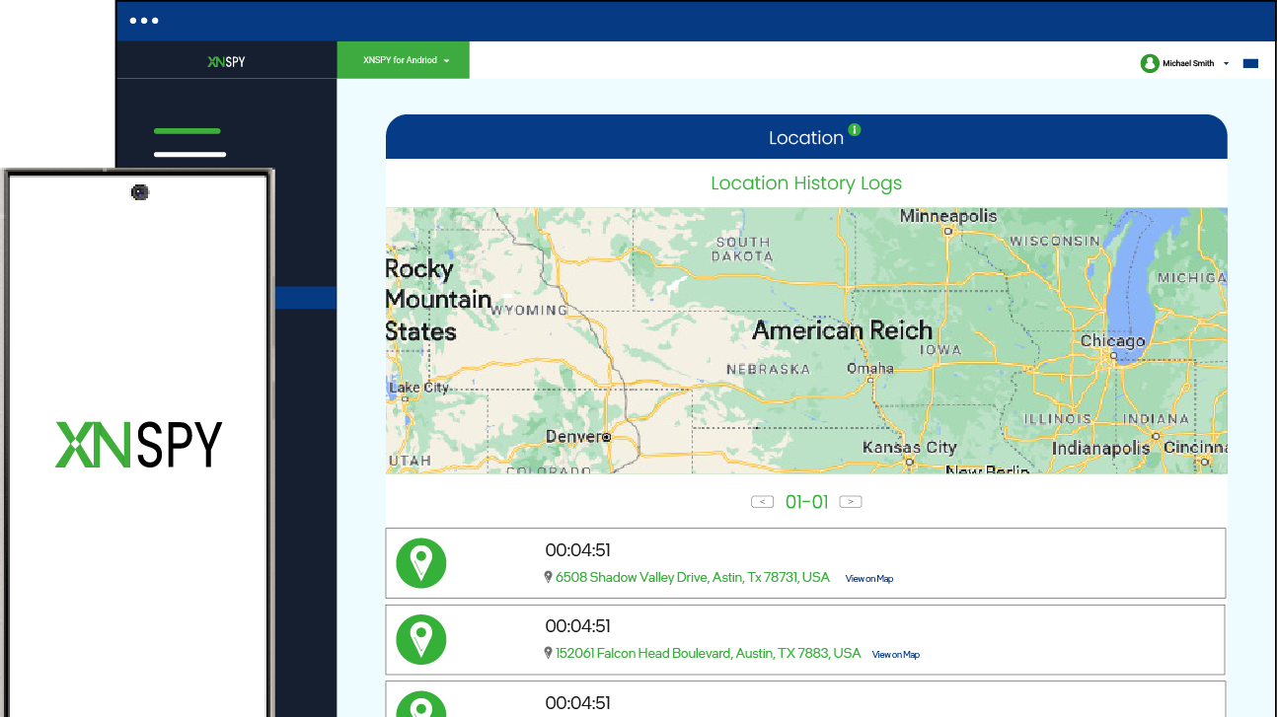
Task: Click location pin icon for Shadow Valley Drive entry
Action: (x=420, y=563)
